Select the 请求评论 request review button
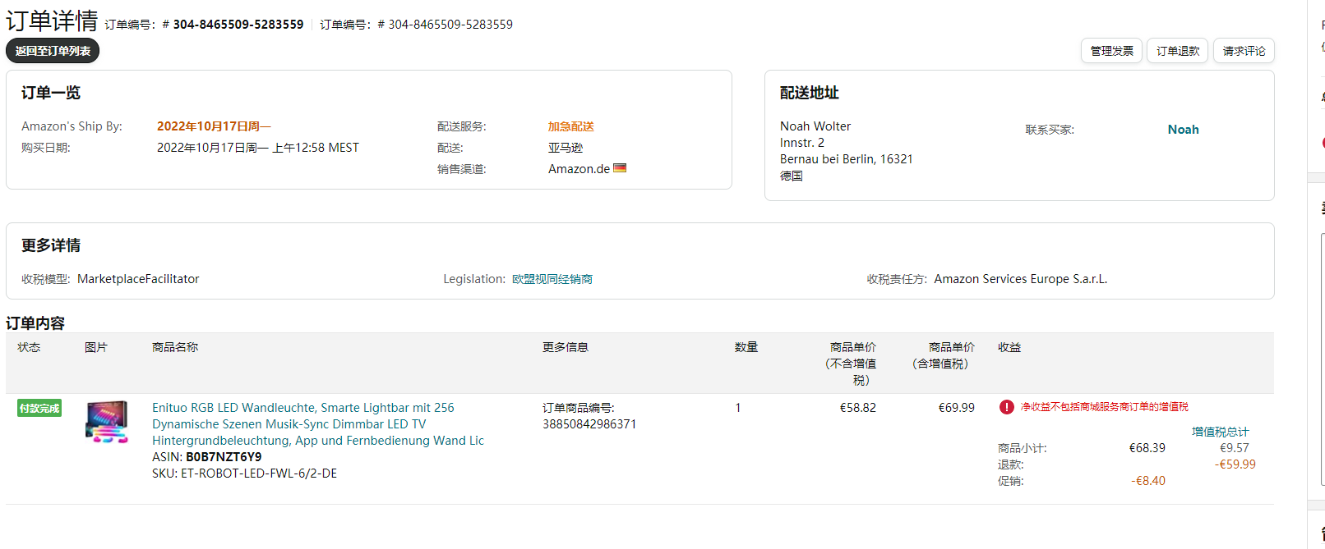Screen dimensions: 1325x549 click(x=1243, y=51)
